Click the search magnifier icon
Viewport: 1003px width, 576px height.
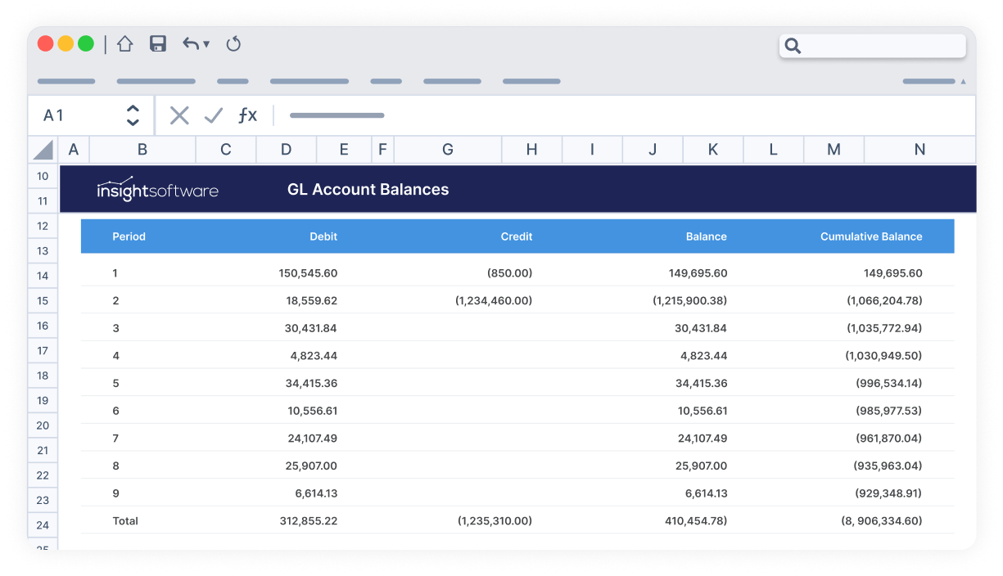click(x=793, y=46)
